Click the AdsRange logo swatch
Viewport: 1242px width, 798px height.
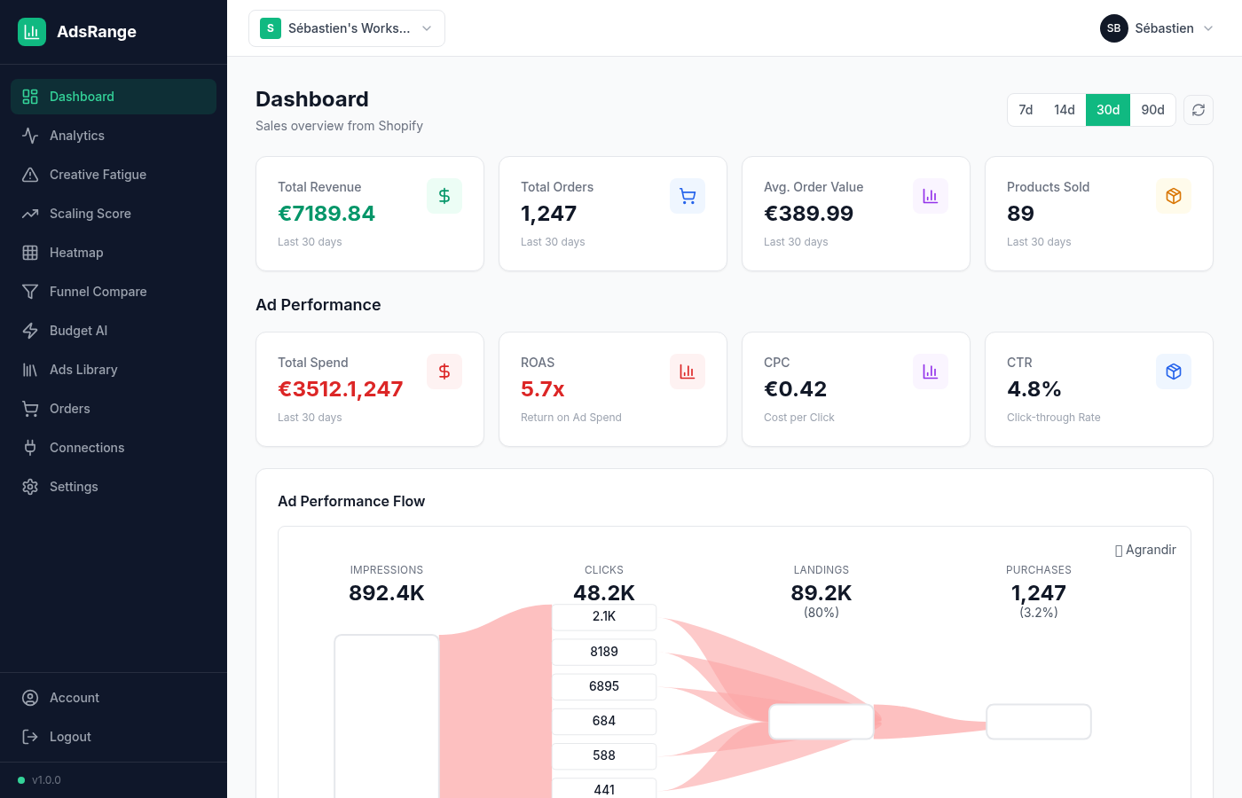point(32,31)
